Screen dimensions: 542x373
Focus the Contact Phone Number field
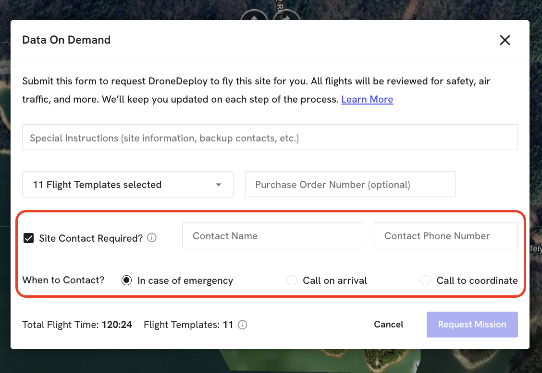tap(445, 236)
